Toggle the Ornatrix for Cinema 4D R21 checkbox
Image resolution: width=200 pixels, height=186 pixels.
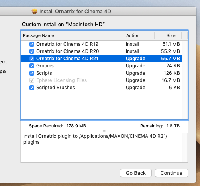[x=32, y=59]
